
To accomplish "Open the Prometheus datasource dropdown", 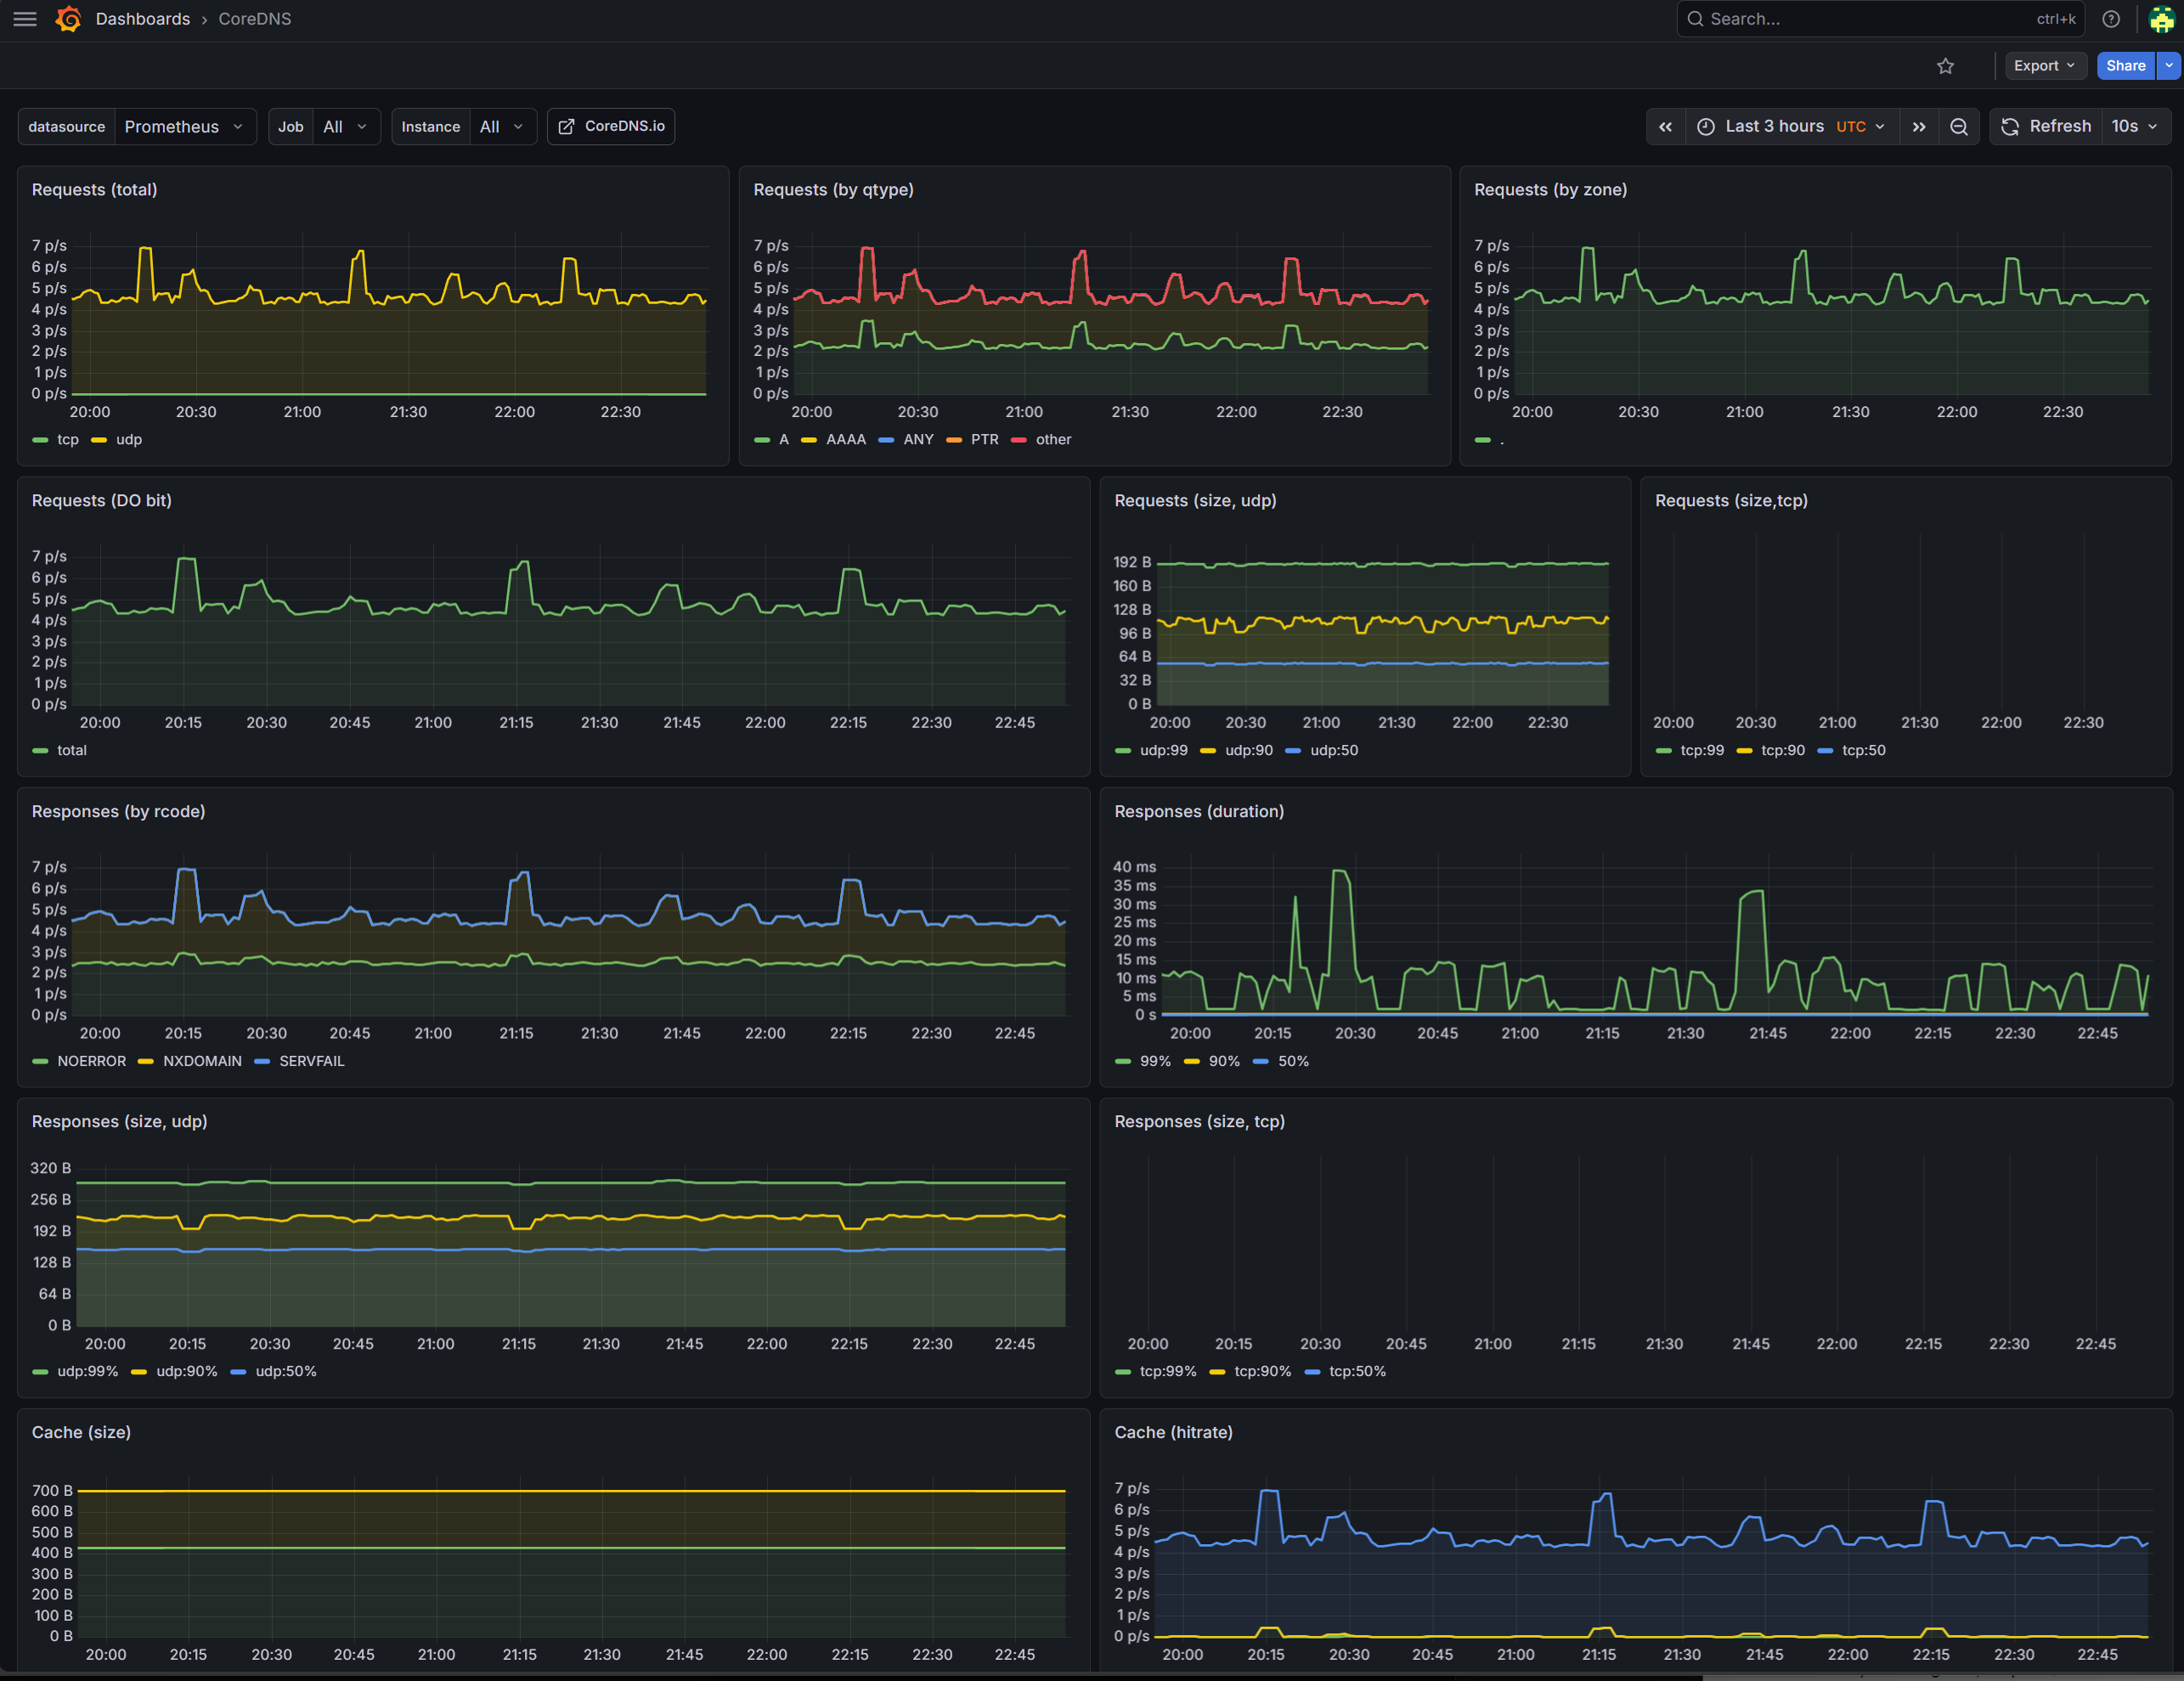I will tap(185, 127).
